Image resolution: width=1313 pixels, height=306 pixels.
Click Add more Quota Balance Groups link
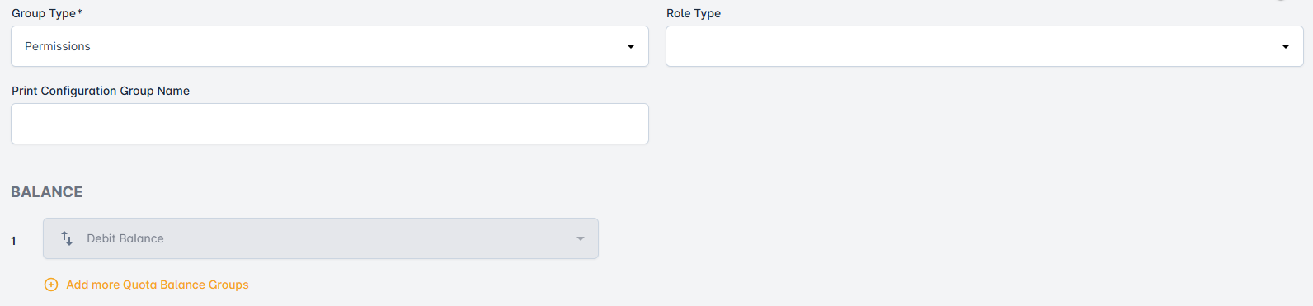click(158, 285)
